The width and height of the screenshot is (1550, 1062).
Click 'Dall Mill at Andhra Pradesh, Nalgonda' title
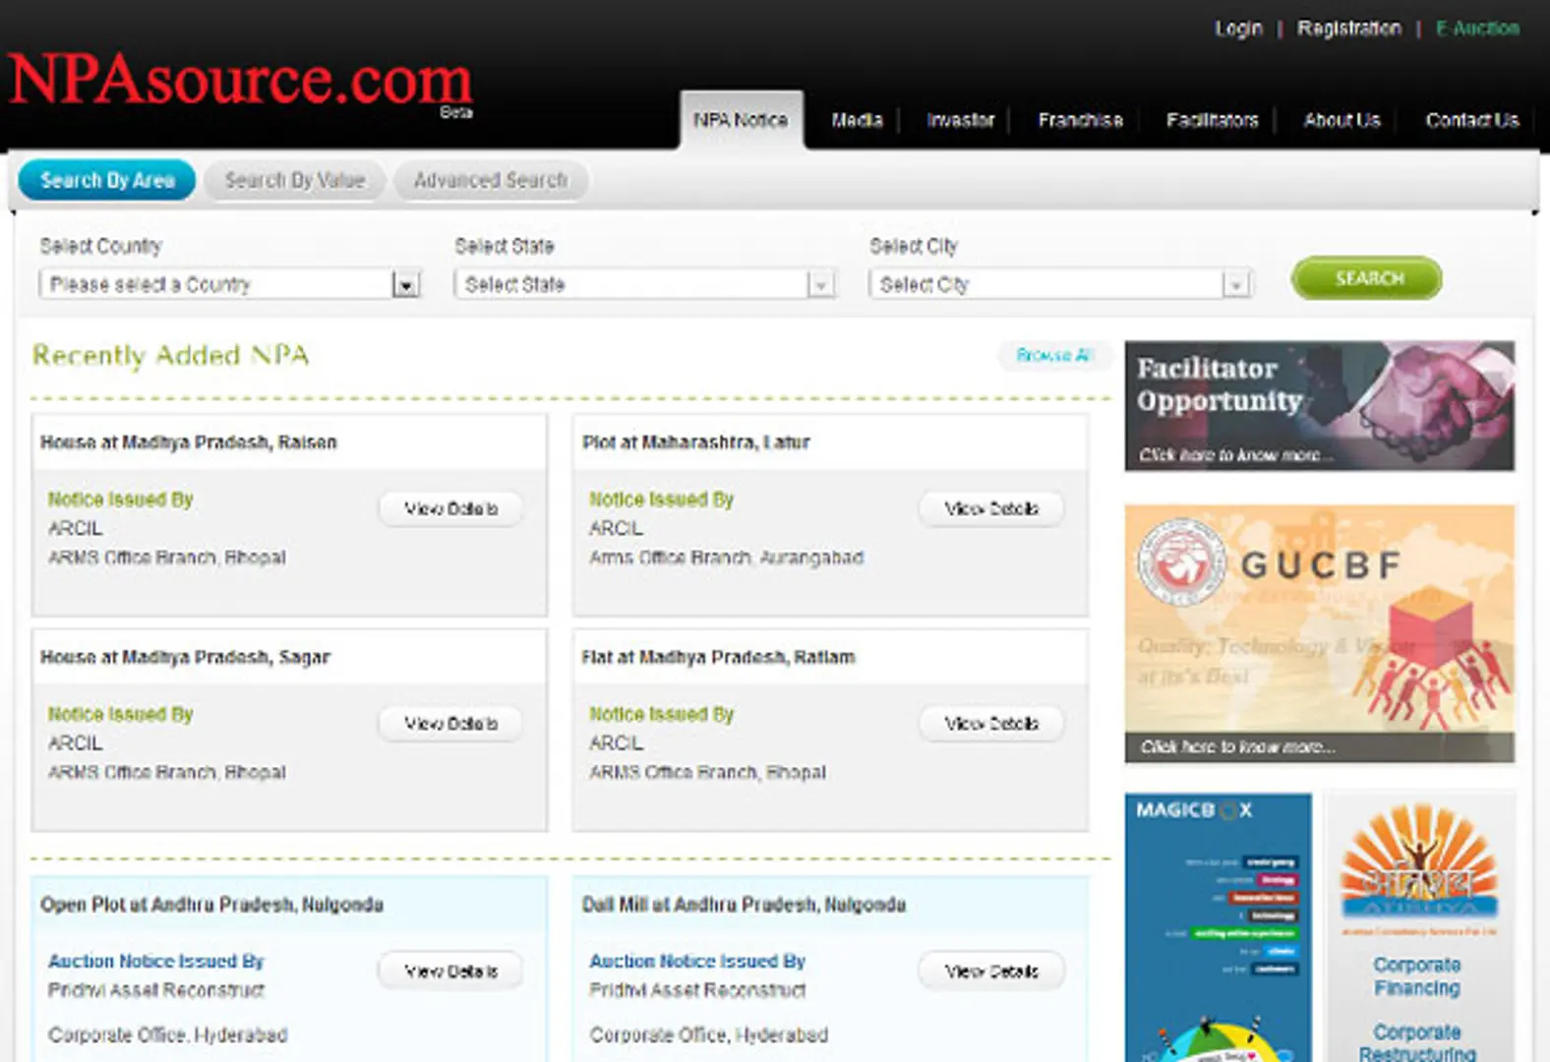(744, 905)
